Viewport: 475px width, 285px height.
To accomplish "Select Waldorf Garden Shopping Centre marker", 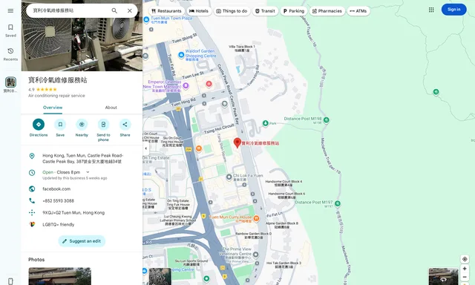I will pos(181,55).
